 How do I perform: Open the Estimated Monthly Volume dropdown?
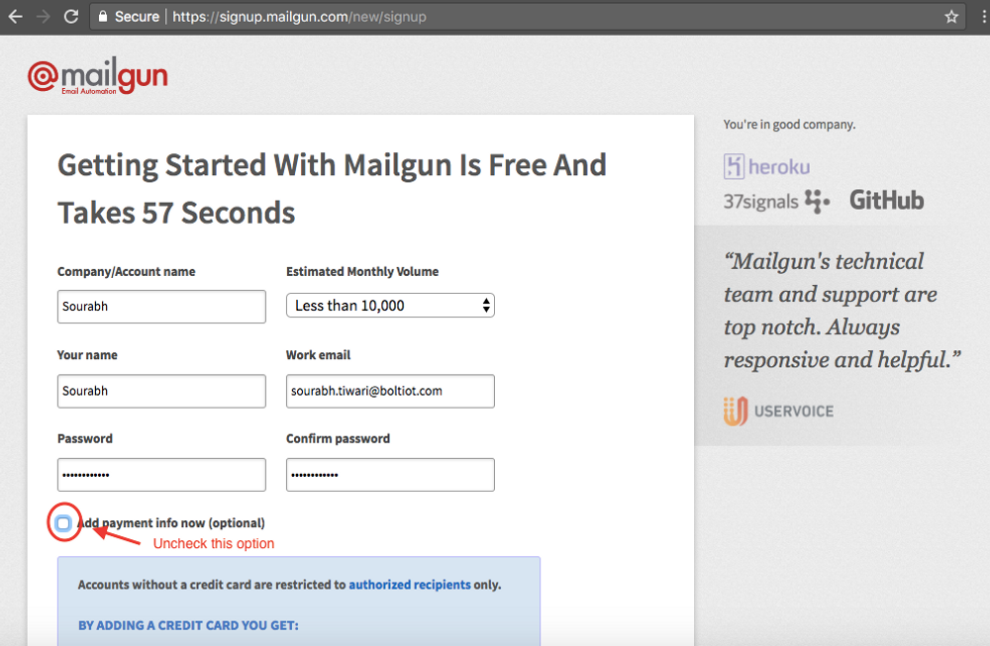(x=390, y=306)
